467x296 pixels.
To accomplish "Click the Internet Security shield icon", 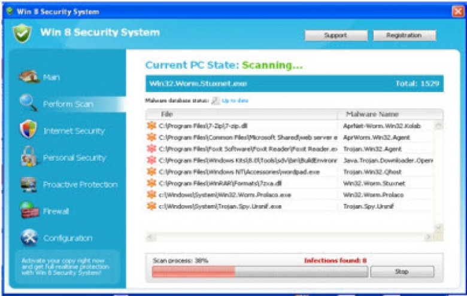I will tap(28, 129).
